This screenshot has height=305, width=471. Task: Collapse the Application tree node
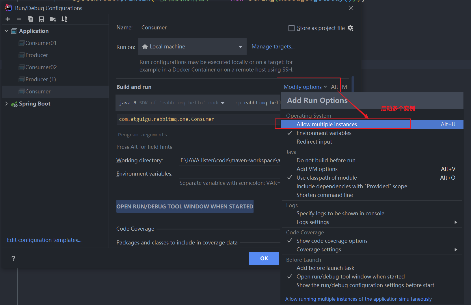6,31
